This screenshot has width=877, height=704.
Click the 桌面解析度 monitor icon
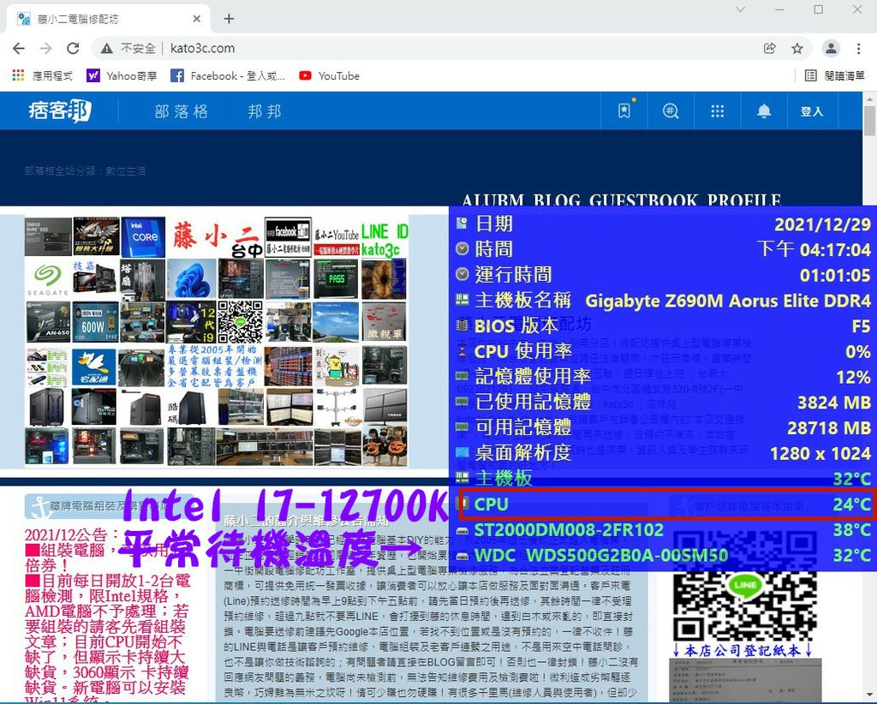click(x=462, y=452)
